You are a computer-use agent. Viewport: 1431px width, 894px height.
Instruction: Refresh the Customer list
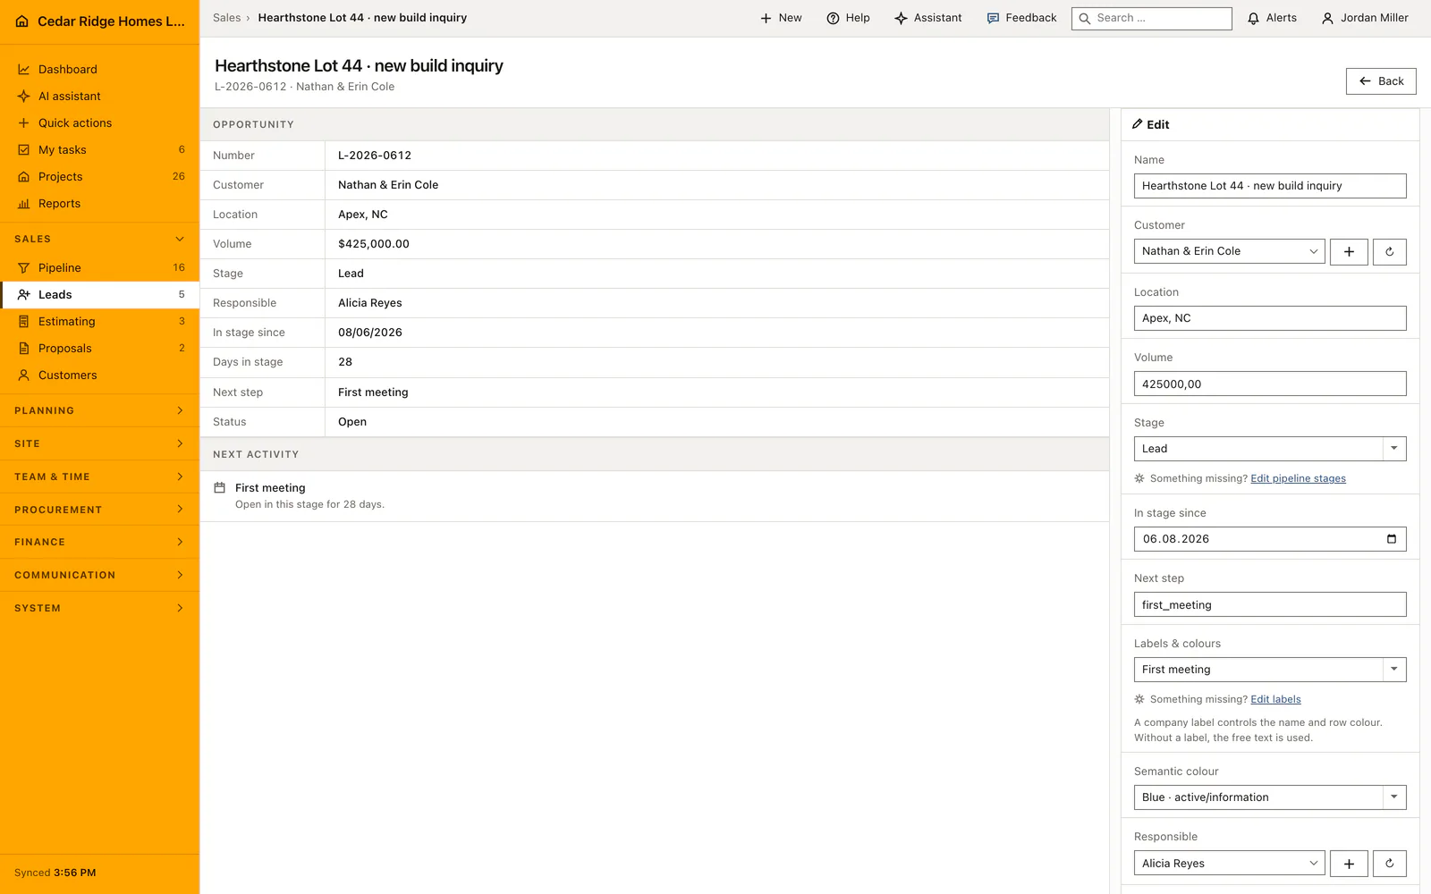click(x=1390, y=252)
